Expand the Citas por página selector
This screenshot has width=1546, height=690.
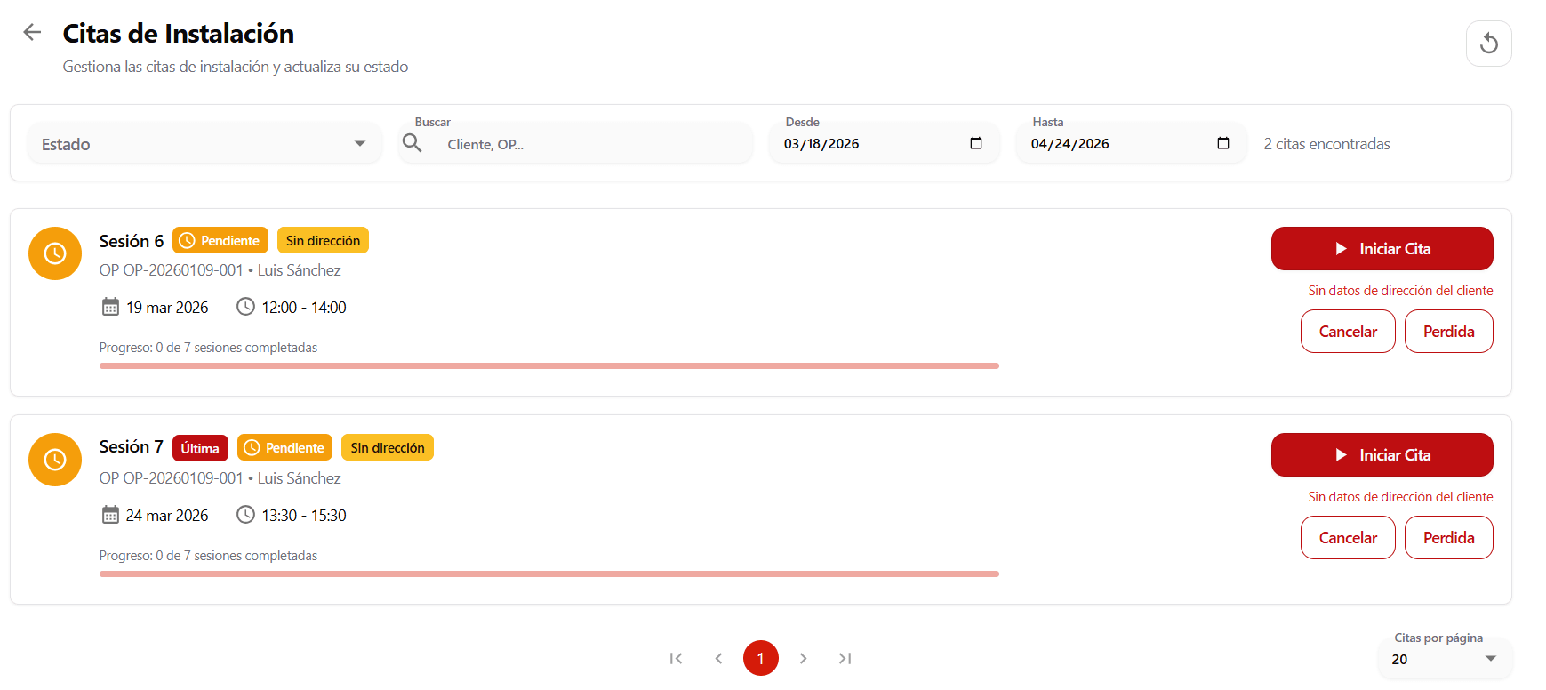coord(1445,659)
